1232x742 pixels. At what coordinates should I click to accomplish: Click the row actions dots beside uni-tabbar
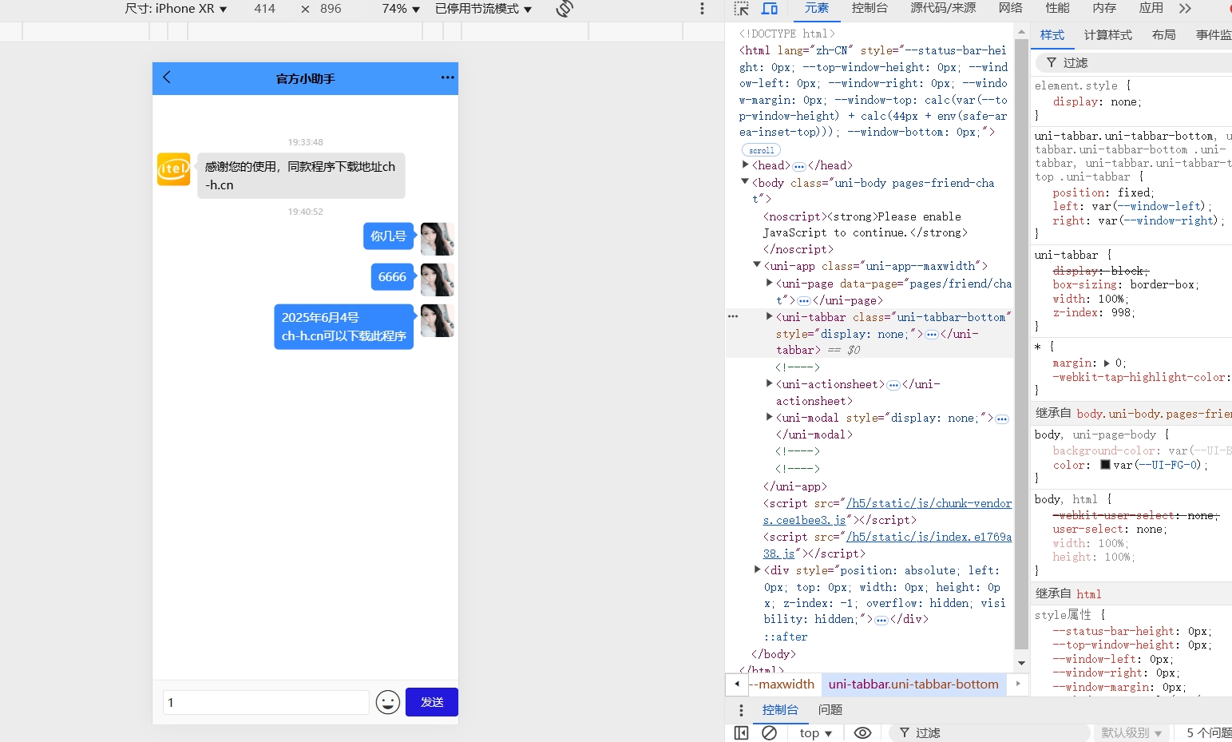click(733, 316)
